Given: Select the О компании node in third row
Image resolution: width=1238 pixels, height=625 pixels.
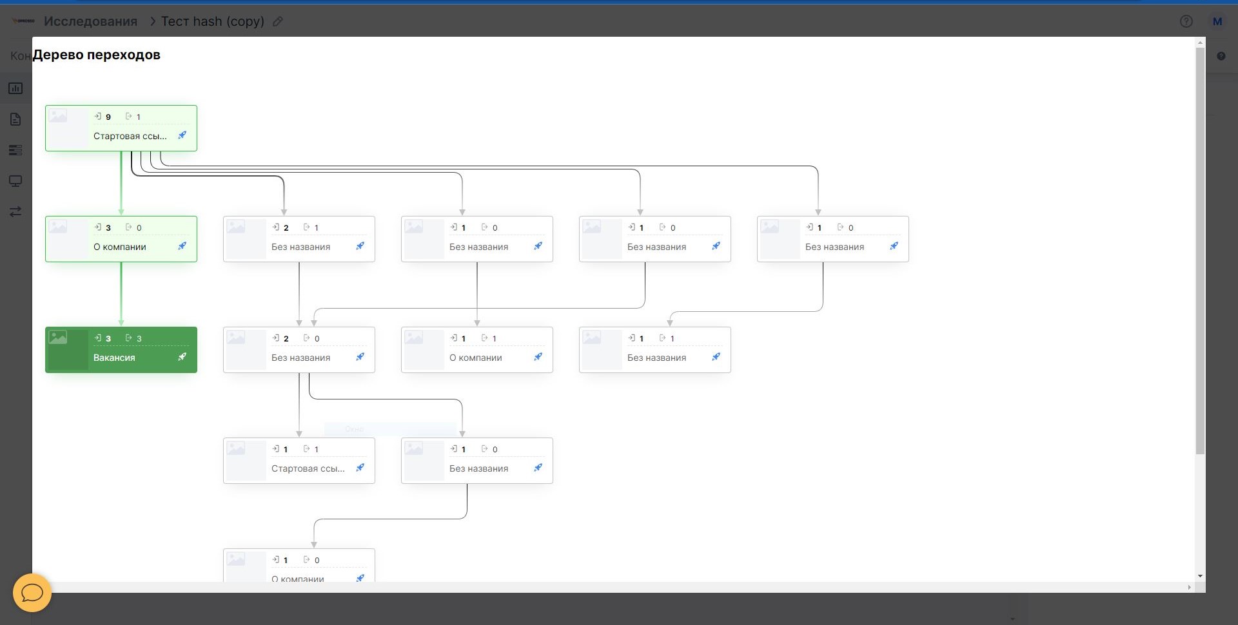Looking at the screenshot, I should [477, 350].
